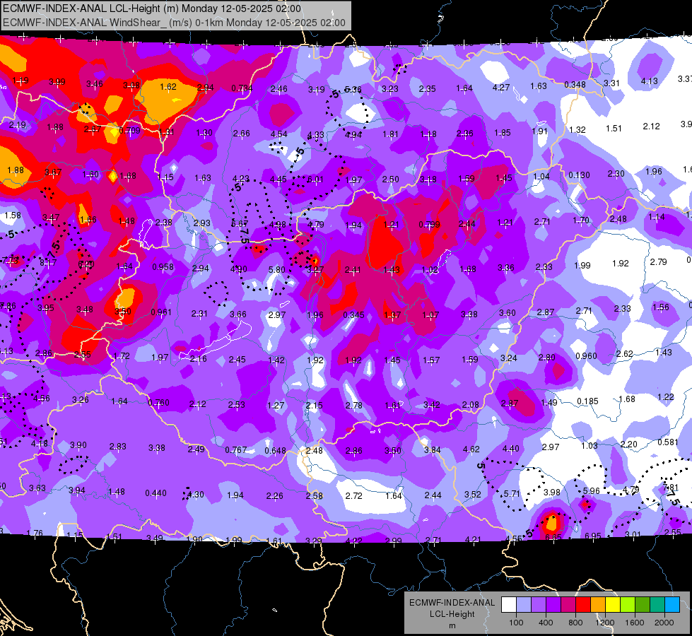Viewport: 692px width, 636px height.
Task: Click the wind shear value 4.33
Action: [316, 134]
